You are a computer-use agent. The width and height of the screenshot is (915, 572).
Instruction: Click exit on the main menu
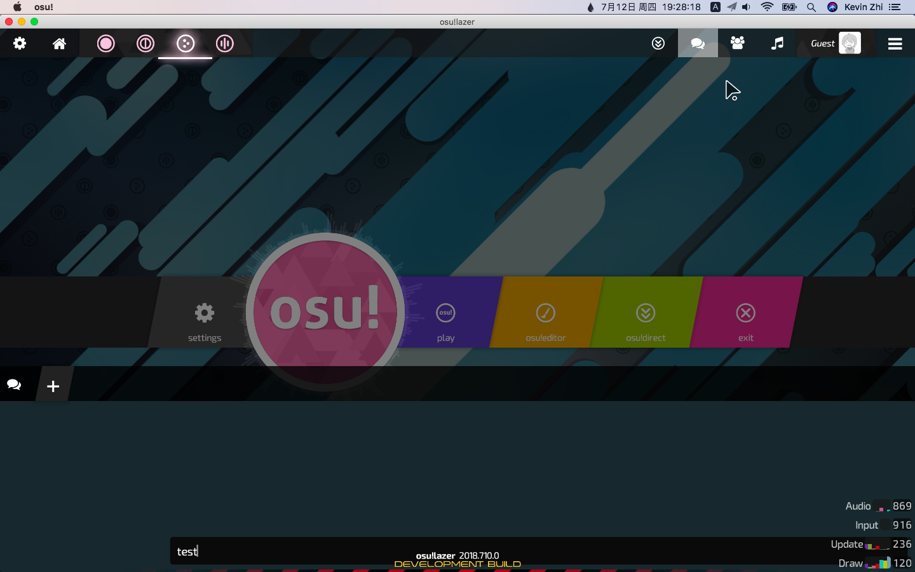coord(745,321)
